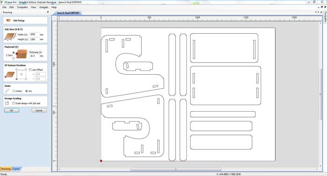Enable Scale design with job size
Image resolution: width=327 pixels, height=176 pixels.
point(14,103)
